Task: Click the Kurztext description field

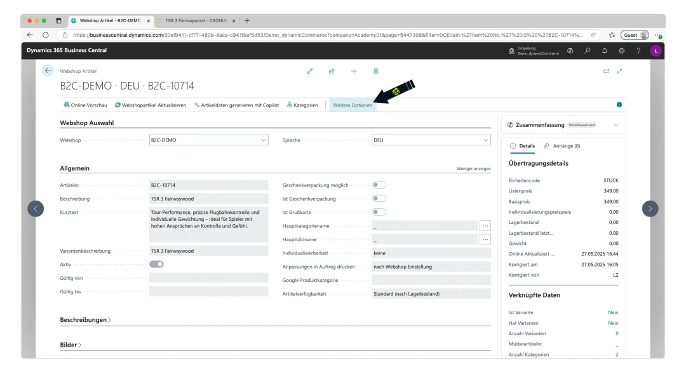Action: (209, 225)
